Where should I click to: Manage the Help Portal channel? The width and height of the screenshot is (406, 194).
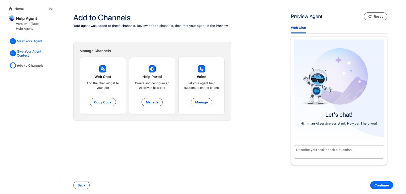(x=152, y=102)
